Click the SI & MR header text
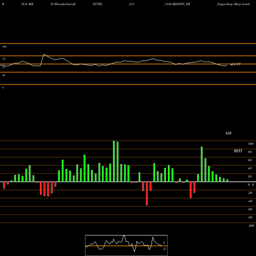Image resolution: width=256 pixels, height=256 pixels. click(27, 4)
